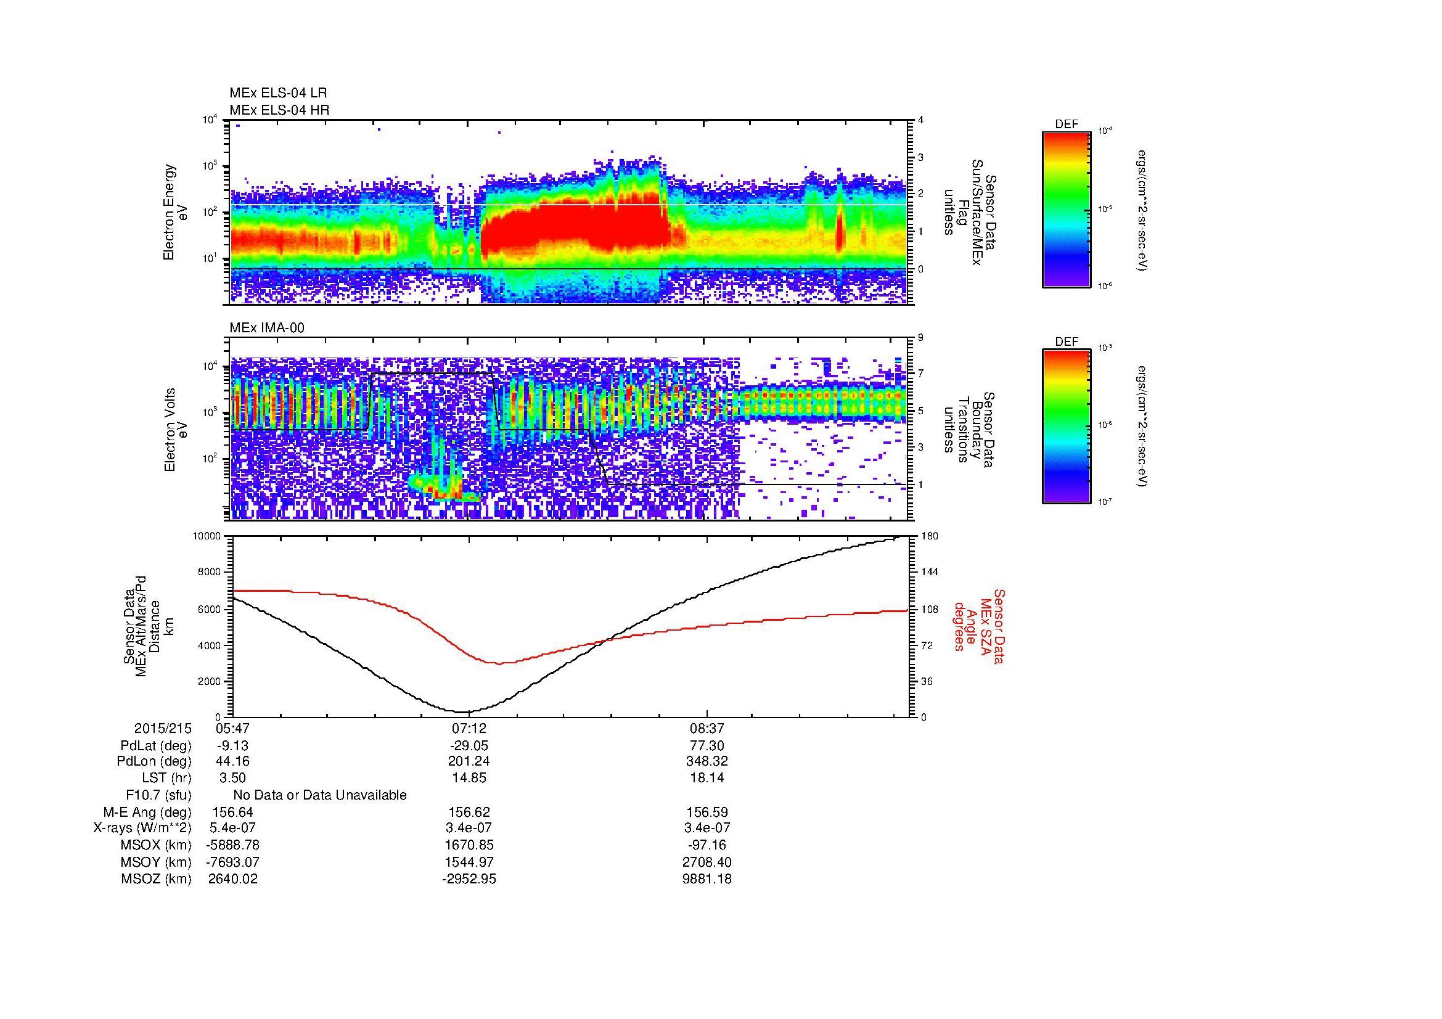Click PdLat value 77.30
1442x1019 pixels.
pos(707,746)
